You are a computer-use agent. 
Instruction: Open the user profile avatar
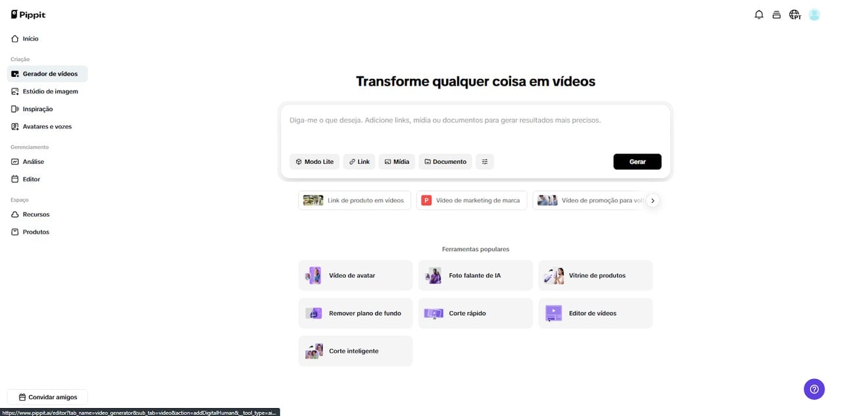point(814,14)
